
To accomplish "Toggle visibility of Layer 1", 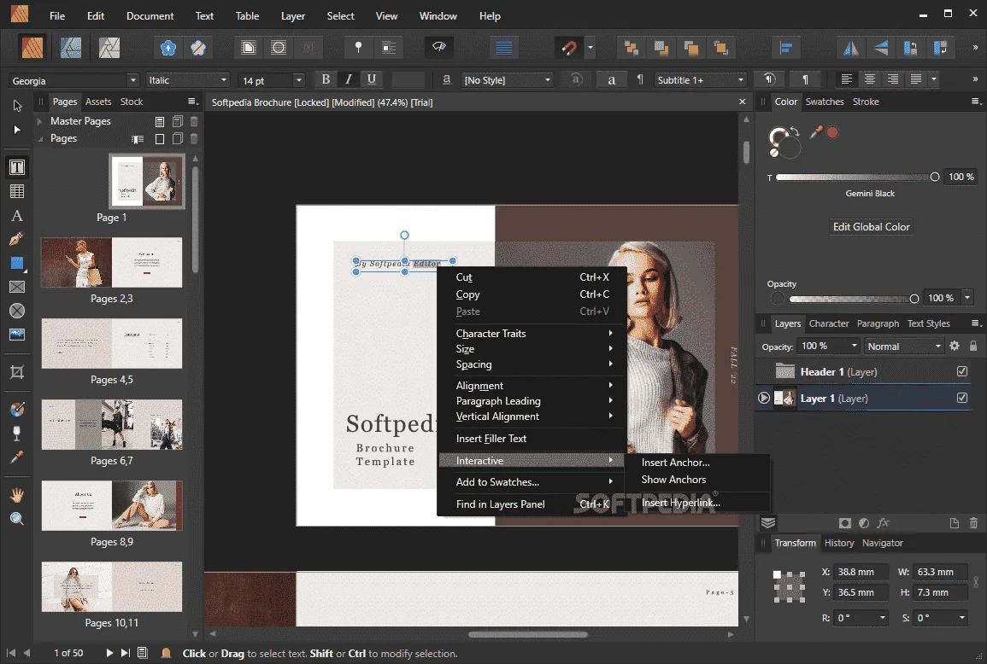I will 962,398.
